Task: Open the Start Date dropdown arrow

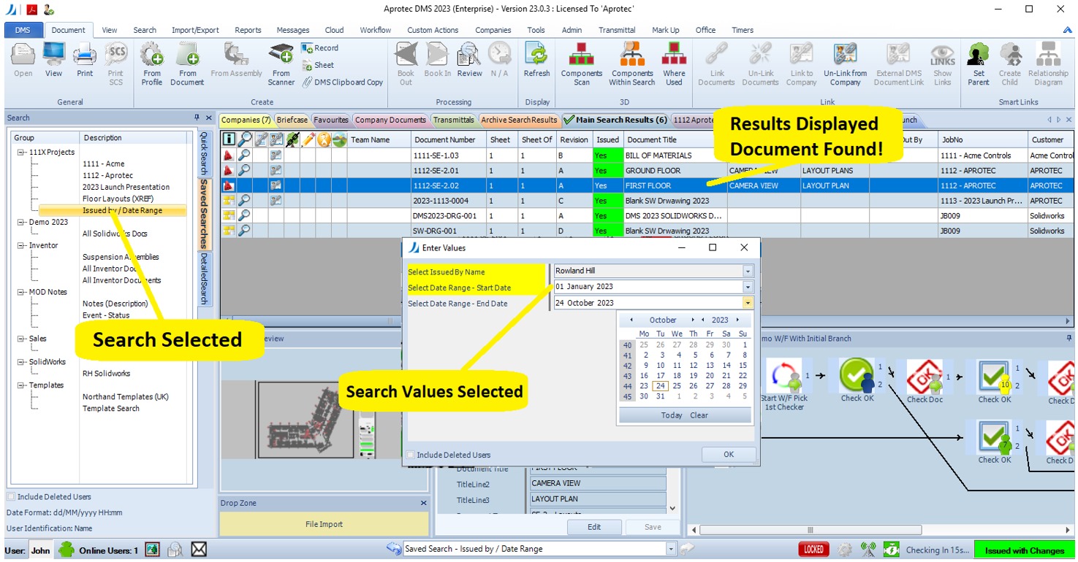Action: click(748, 287)
